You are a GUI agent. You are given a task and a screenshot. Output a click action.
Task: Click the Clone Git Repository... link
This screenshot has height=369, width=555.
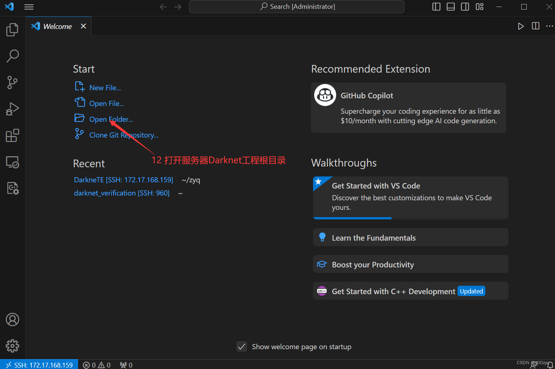[x=124, y=135]
